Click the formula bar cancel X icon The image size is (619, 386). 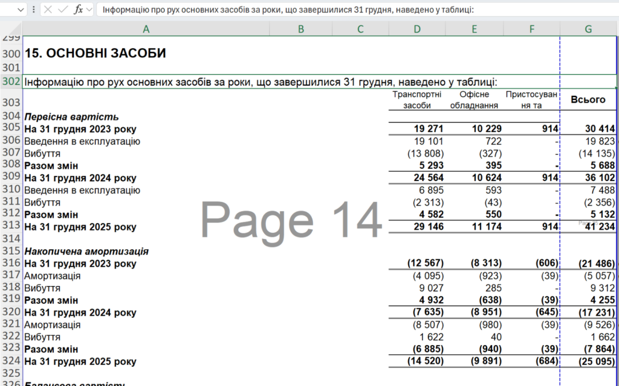click(x=48, y=10)
